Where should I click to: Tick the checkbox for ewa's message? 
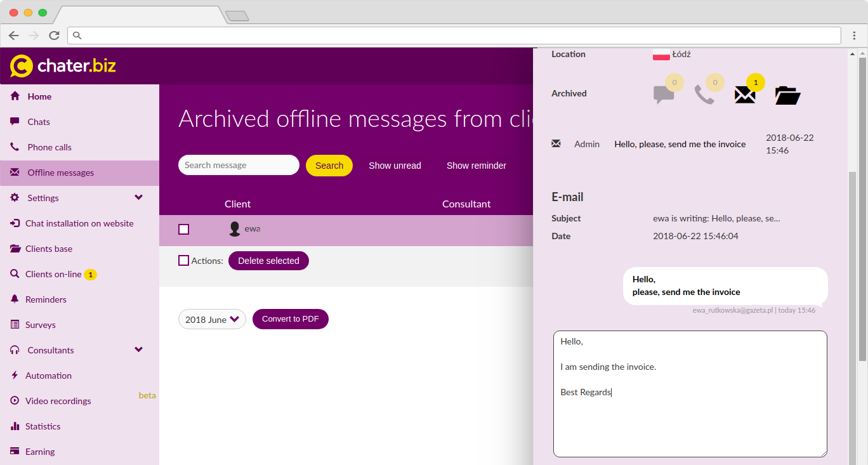[184, 229]
